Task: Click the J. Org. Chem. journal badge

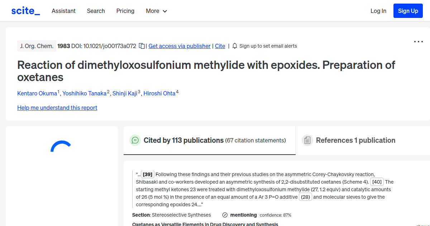Action: [37, 46]
